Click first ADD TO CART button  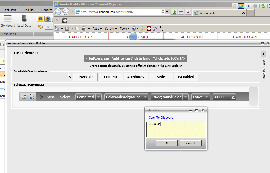tap(81, 37)
